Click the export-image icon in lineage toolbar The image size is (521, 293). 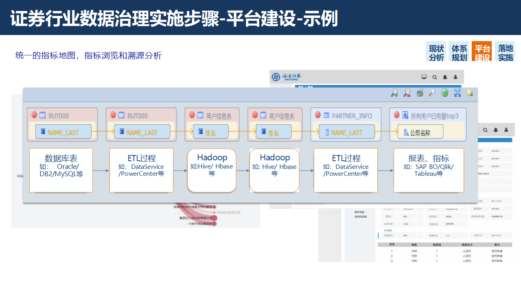coord(420,93)
